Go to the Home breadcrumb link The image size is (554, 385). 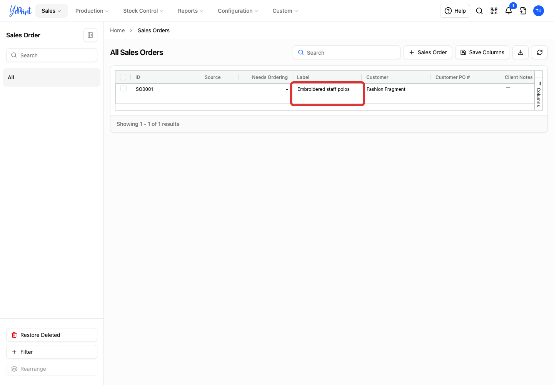pos(117,30)
